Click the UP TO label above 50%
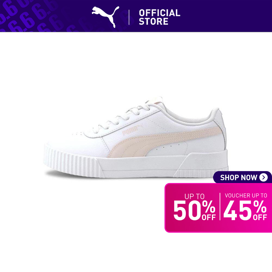The image size is (272, 272). 194,196
